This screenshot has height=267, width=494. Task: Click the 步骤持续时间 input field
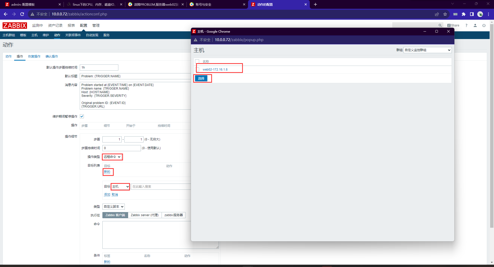click(122, 148)
